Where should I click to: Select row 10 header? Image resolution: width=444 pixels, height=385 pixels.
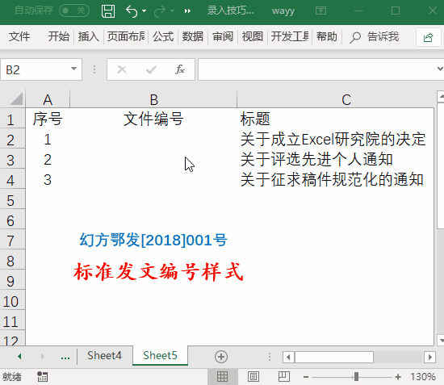click(x=11, y=302)
